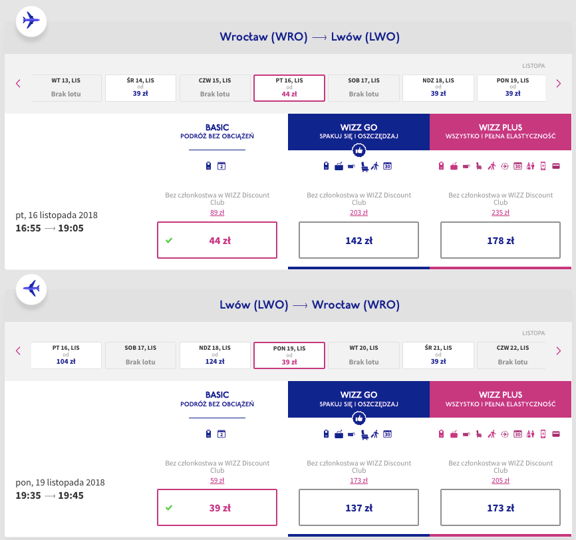Image resolution: width=576 pixels, height=540 pixels.
Task: Click priority boarding walker icon in return WIZZ PLUS
Action: point(492,434)
